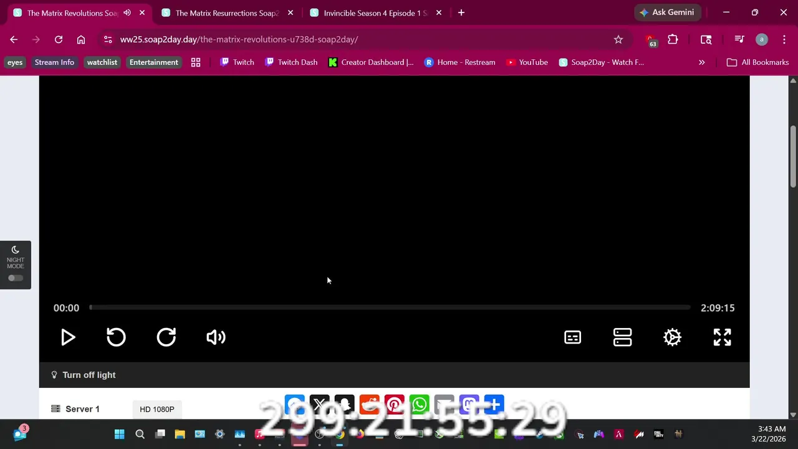This screenshot has height=449, width=798.
Task: Share on Pinterest
Action: pos(394,405)
